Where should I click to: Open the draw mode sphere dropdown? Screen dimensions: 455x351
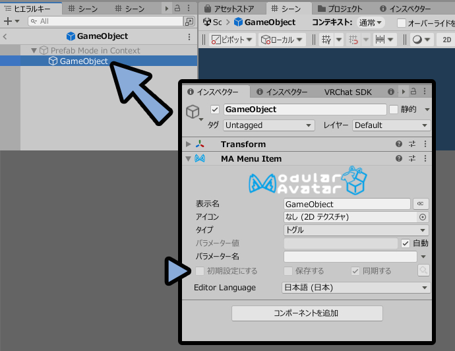click(421, 39)
